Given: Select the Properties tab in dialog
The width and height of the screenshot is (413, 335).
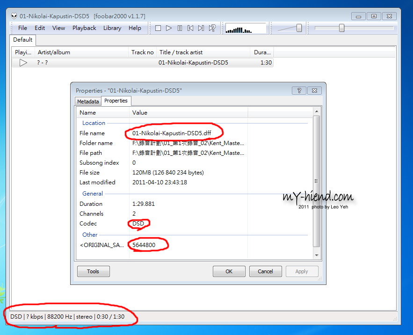Looking at the screenshot, I should coord(116,101).
